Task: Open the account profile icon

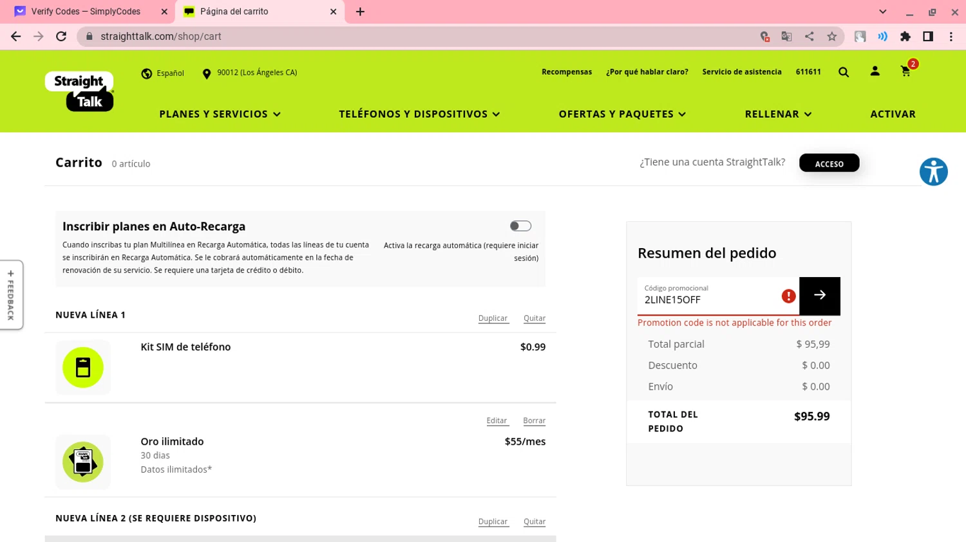Action: click(875, 71)
